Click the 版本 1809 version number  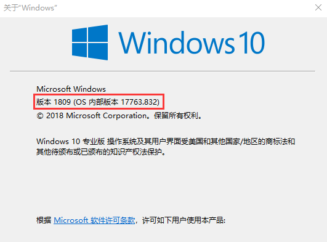coord(54,102)
